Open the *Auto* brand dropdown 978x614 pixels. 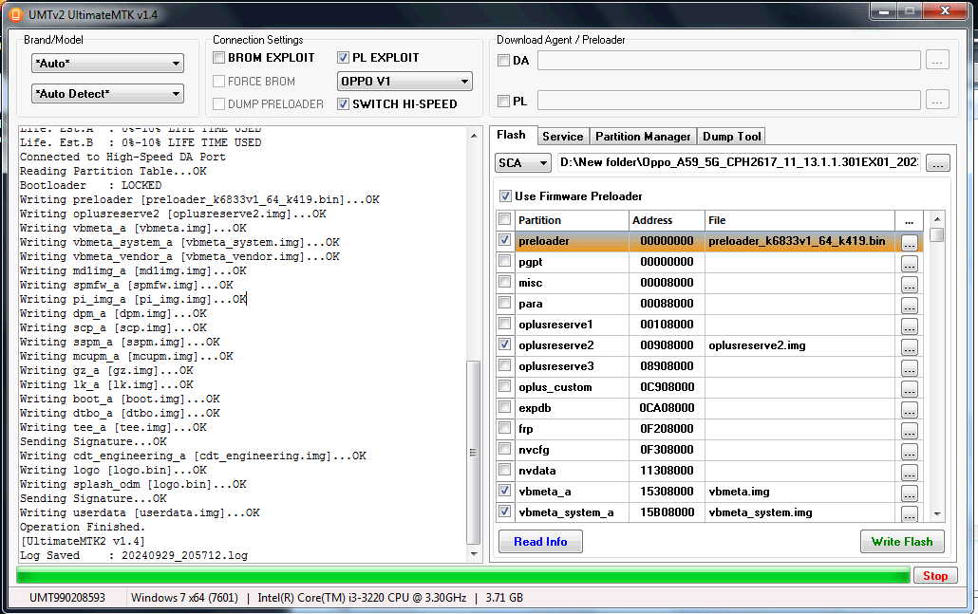tap(107, 63)
